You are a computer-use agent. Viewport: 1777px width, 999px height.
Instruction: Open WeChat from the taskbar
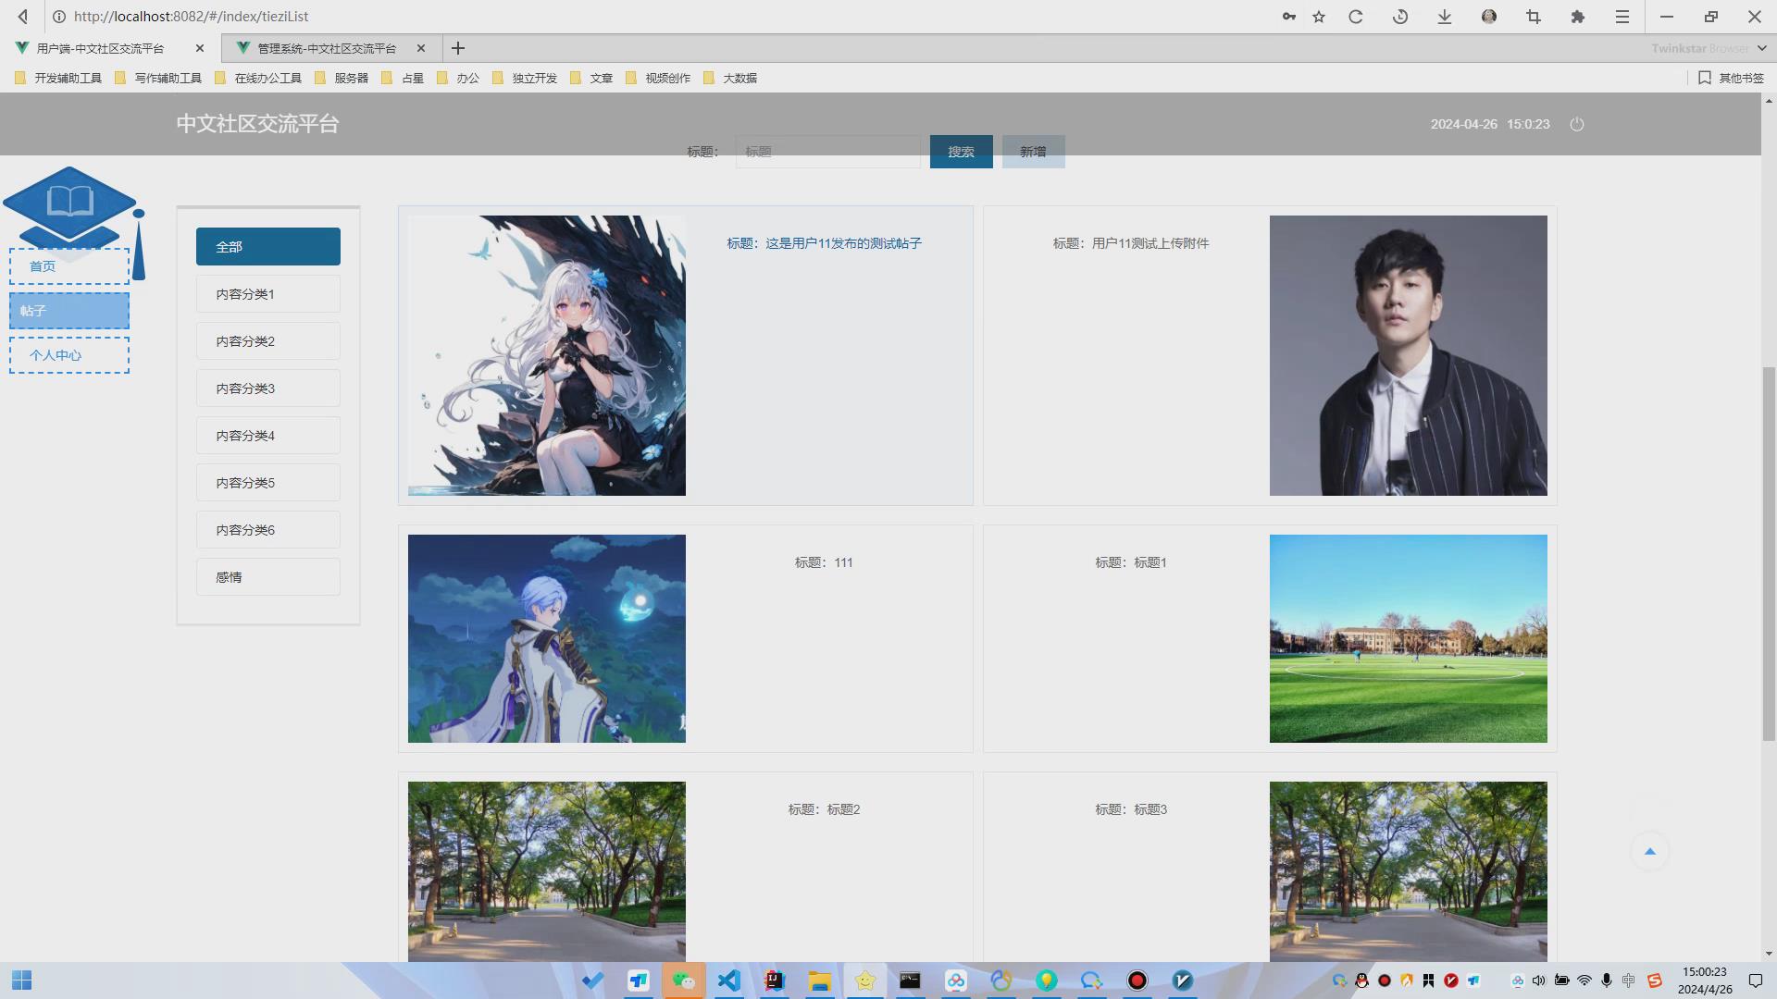pyautogui.click(x=684, y=980)
